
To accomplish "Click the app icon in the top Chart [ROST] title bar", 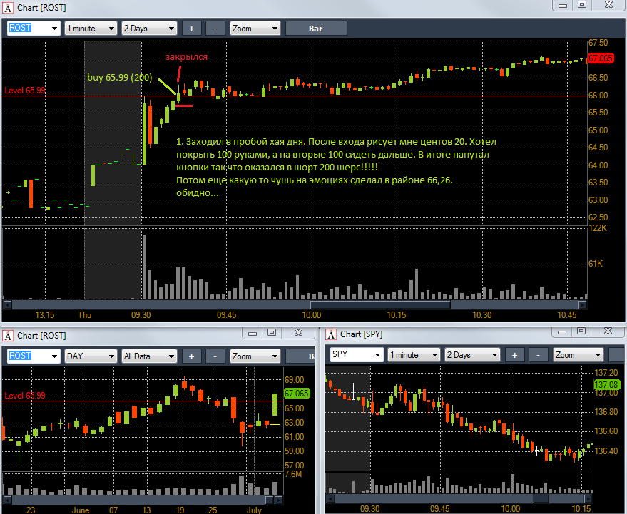I will click(8, 8).
